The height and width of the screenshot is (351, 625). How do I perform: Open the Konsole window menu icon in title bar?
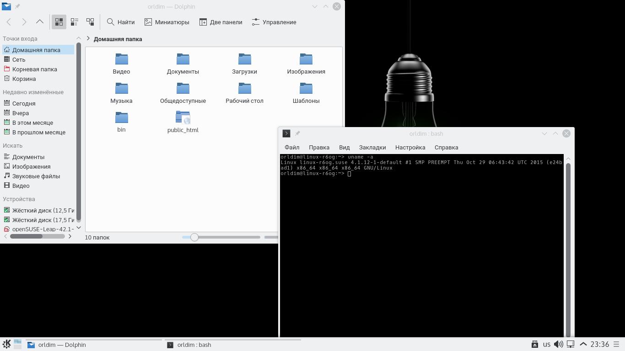(x=286, y=133)
